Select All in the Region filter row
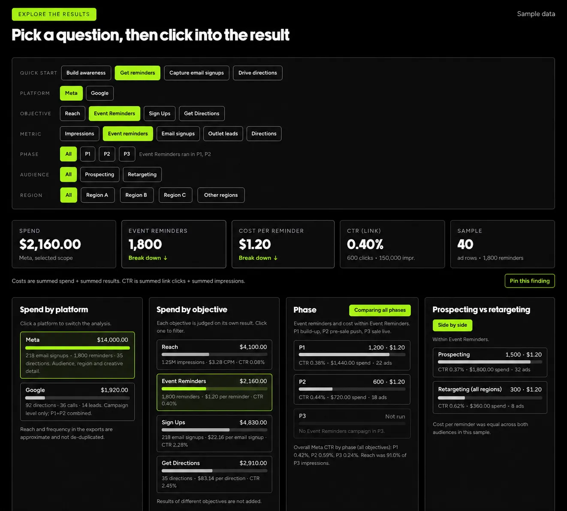This screenshot has width=567, height=511. (69, 195)
